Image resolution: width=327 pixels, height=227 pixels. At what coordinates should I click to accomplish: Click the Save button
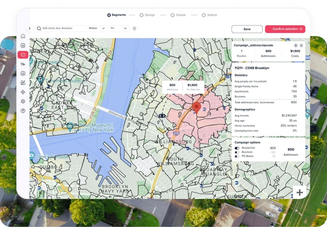[x=247, y=29]
